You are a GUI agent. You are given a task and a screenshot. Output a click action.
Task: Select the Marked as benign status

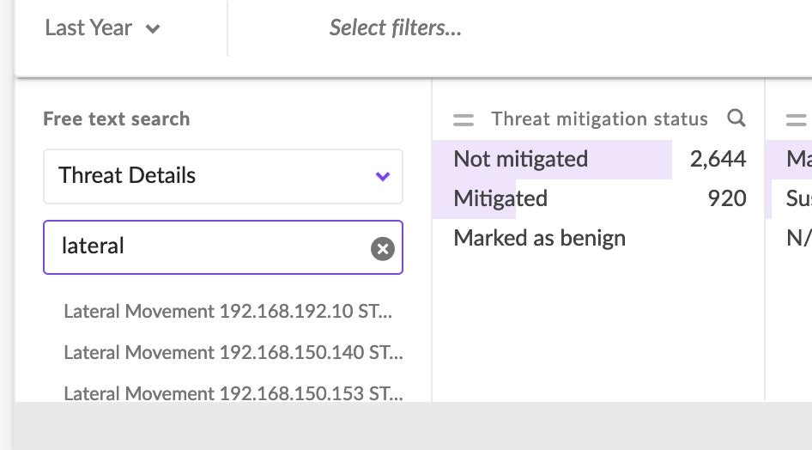(539, 238)
